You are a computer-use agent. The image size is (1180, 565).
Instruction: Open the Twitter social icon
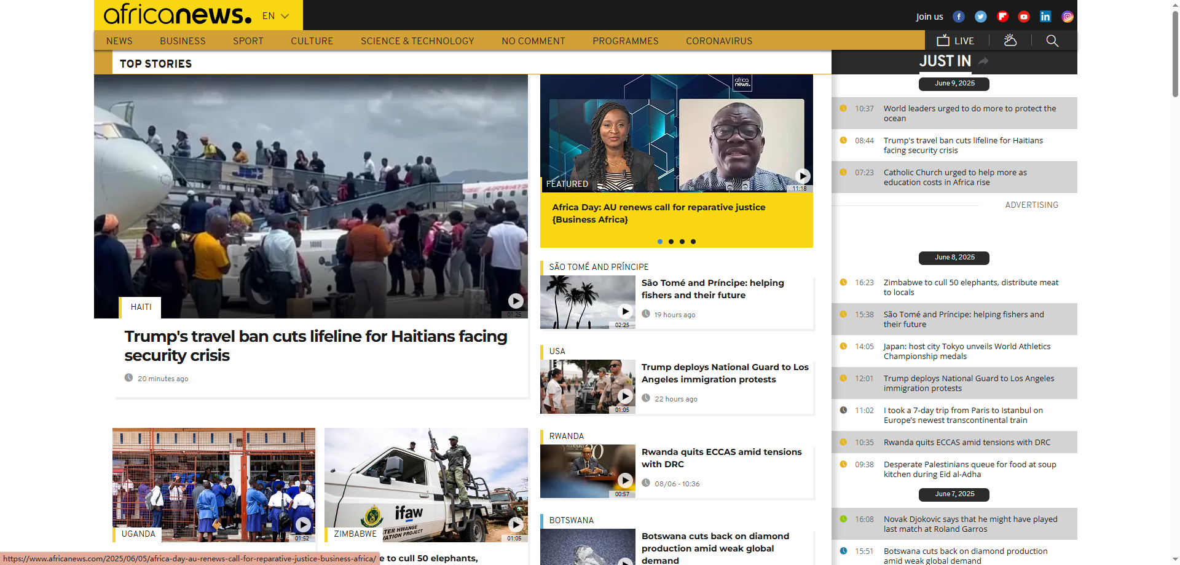pos(981,17)
